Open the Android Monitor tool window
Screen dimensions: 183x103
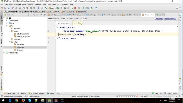click(x=36, y=94)
